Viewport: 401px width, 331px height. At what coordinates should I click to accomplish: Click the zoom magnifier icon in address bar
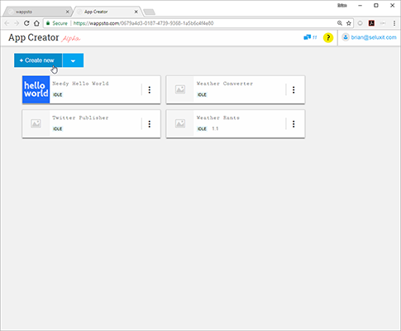point(340,23)
